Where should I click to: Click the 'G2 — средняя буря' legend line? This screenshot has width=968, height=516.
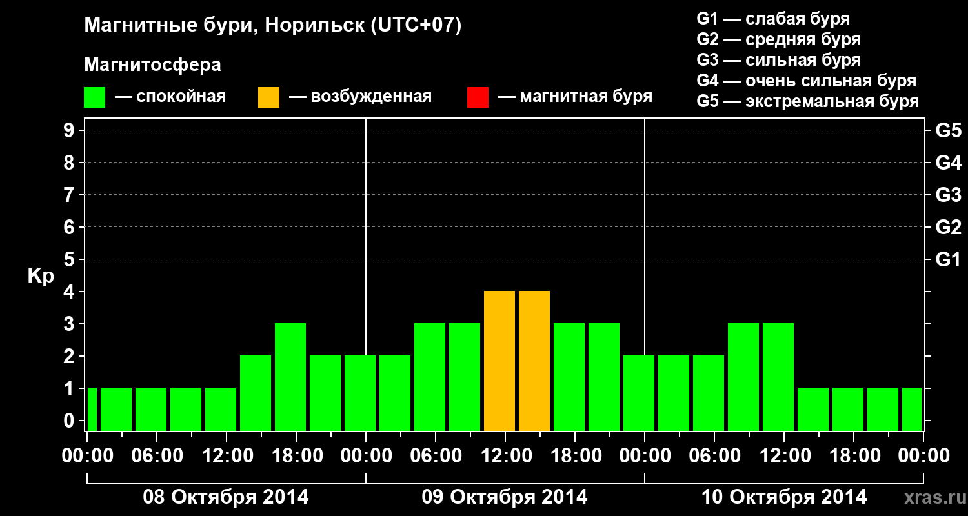click(x=779, y=39)
